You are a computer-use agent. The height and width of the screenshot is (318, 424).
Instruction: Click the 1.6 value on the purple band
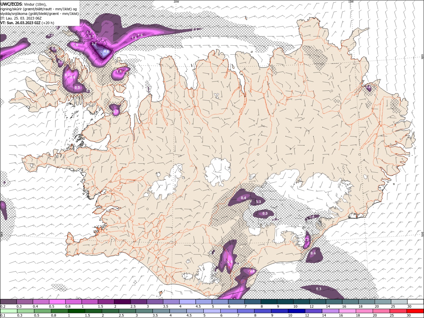(x=140, y=35)
